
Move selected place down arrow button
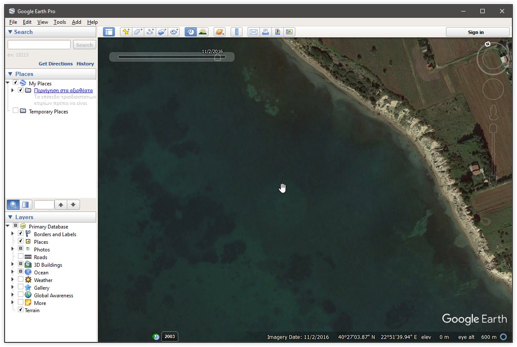point(73,205)
